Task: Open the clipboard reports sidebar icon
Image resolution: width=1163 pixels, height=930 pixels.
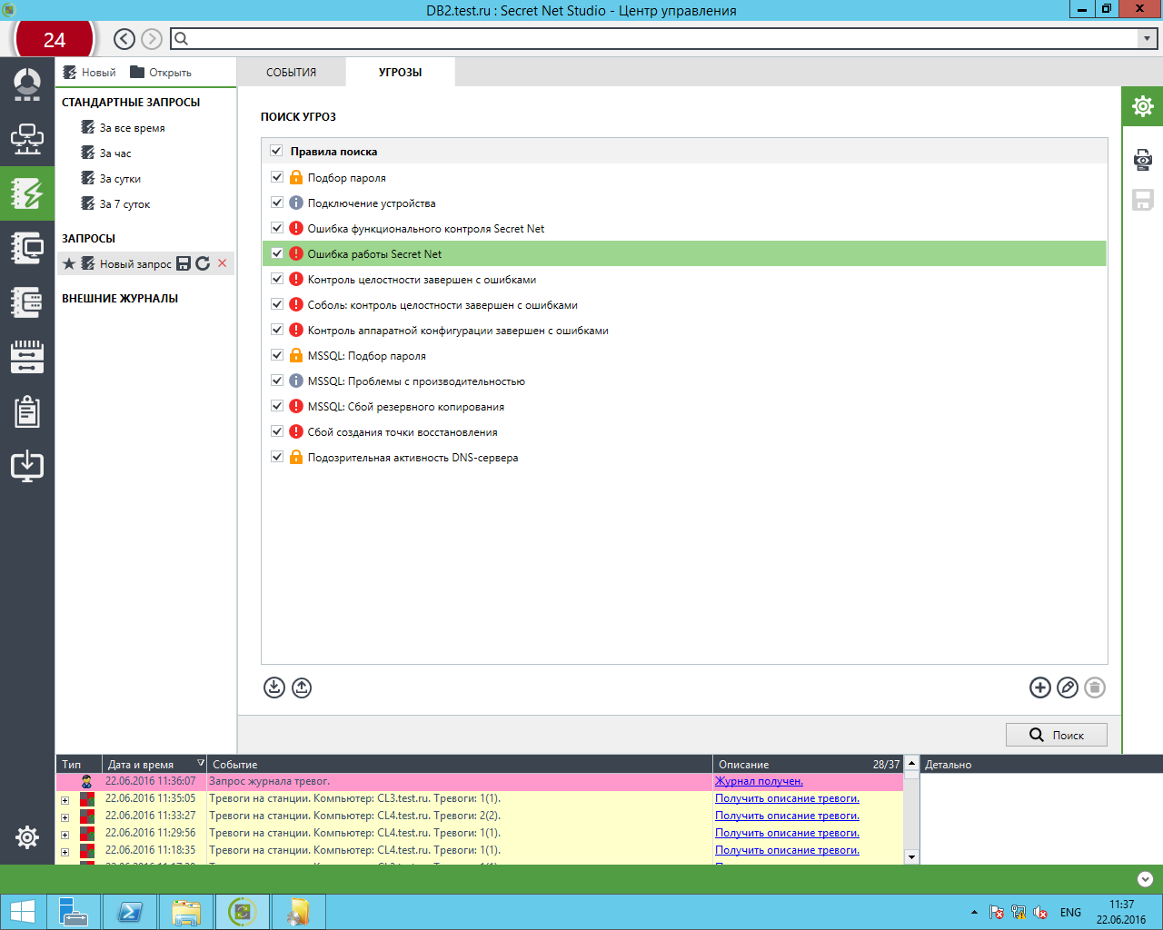Action: 27,411
